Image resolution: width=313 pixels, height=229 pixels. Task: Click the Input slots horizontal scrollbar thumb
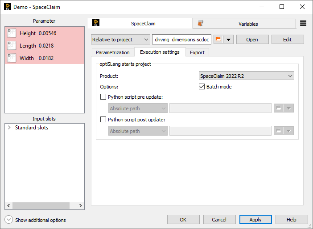point(41,205)
